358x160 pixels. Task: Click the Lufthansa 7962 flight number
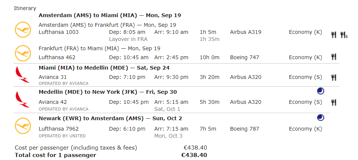point(59,129)
